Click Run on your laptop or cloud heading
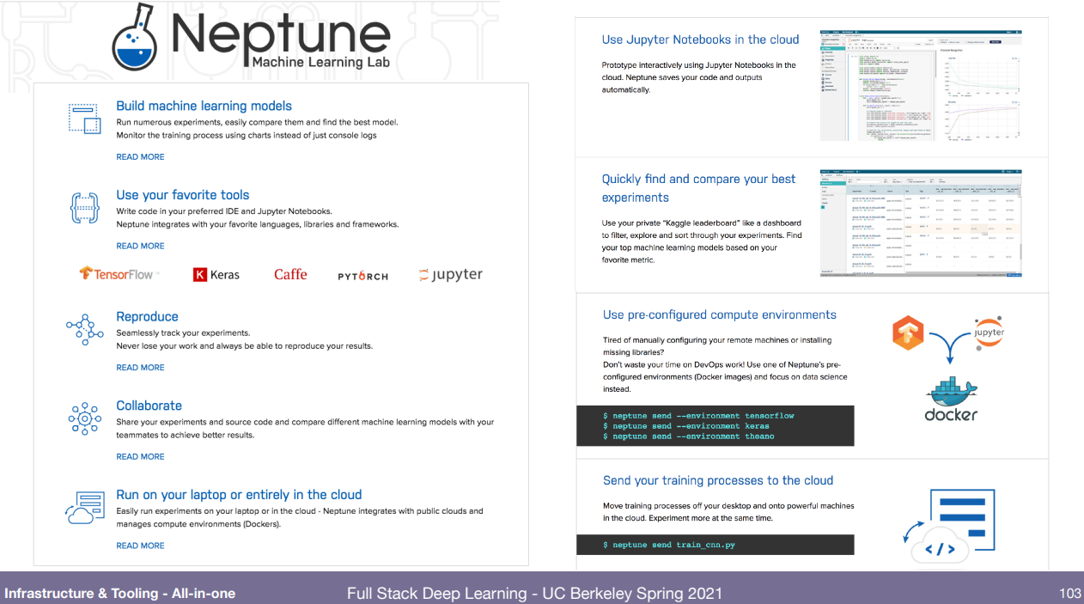1084x604 pixels. pos(239,495)
